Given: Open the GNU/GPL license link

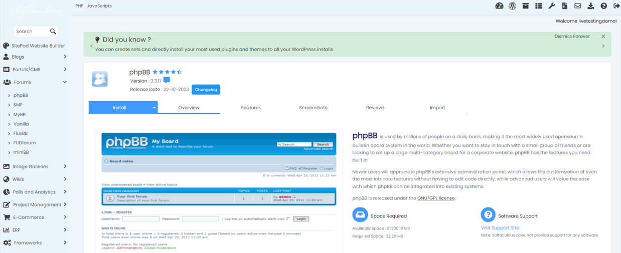Looking at the screenshot, I should (x=436, y=198).
